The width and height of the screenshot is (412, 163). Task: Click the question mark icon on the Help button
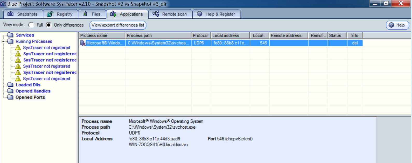(392, 25)
